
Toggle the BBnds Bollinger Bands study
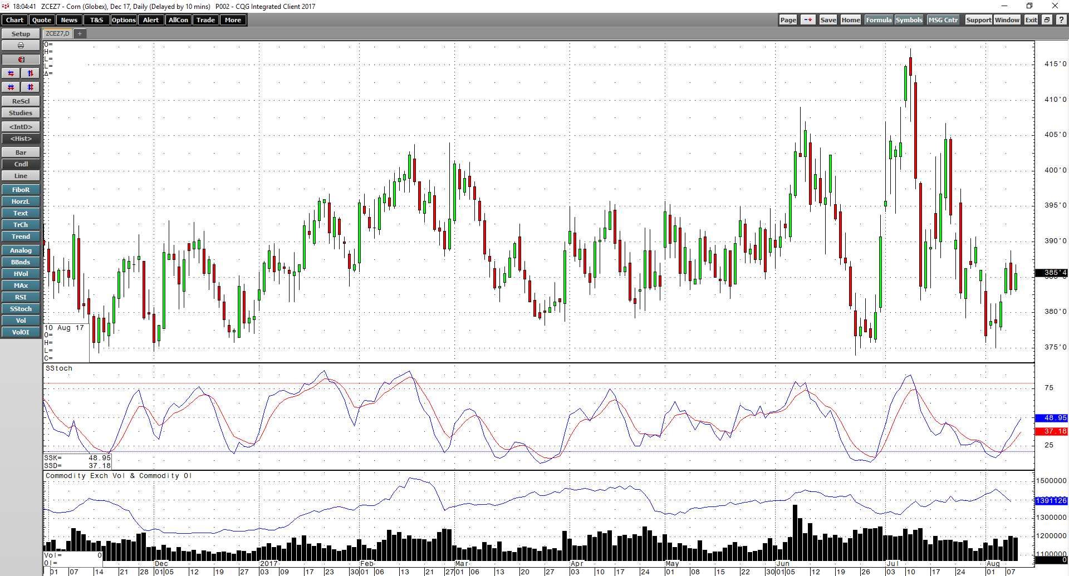point(21,262)
